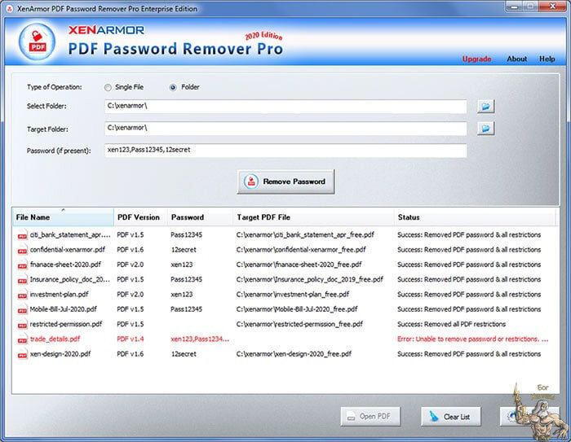This screenshot has height=442, width=571.
Task: Click 'Removed all PDF restrictions' status
Action: coord(452,324)
